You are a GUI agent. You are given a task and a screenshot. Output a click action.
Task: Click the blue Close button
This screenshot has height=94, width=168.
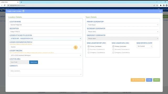click(149, 80)
